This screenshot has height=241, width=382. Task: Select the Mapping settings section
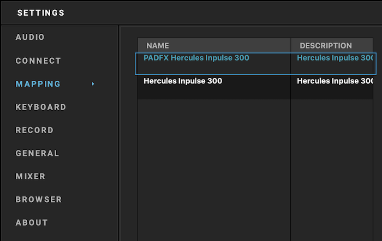[38, 84]
